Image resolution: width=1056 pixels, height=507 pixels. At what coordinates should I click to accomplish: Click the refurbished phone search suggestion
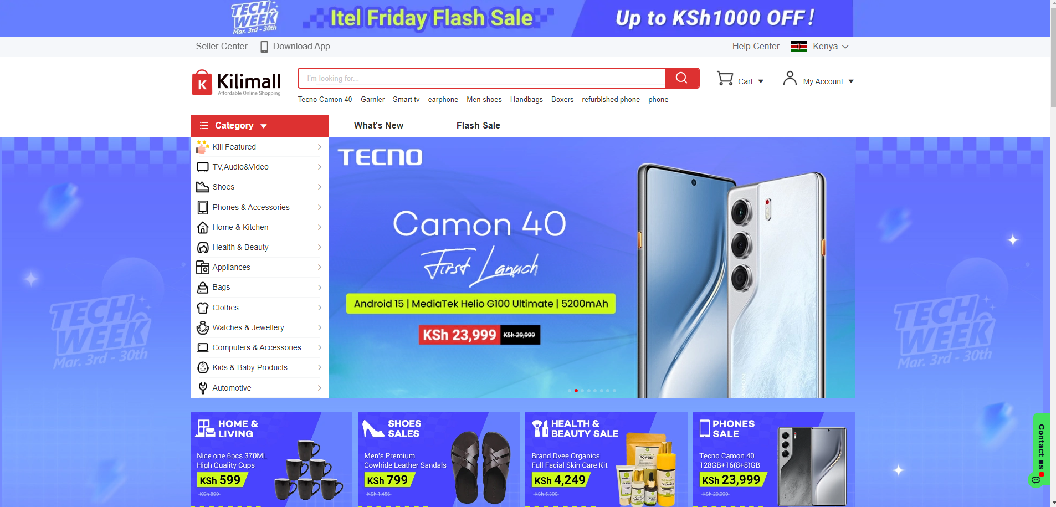[x=611, y=100]
